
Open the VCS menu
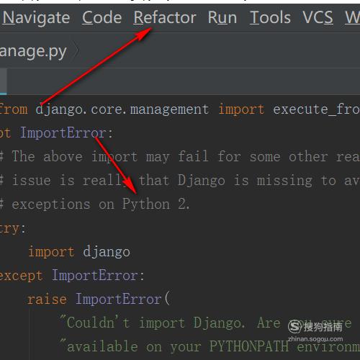point(318,17)
